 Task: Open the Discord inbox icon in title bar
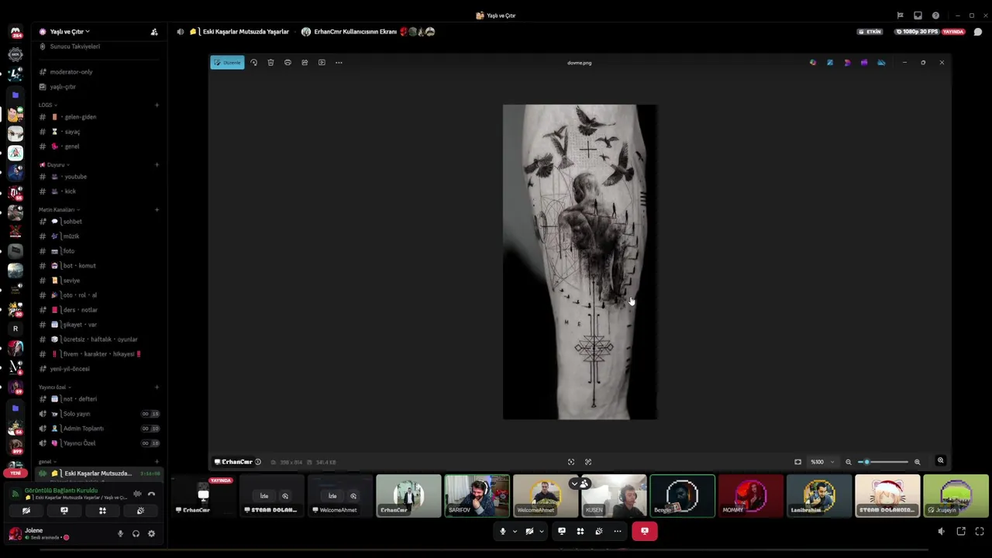(918, 15)
